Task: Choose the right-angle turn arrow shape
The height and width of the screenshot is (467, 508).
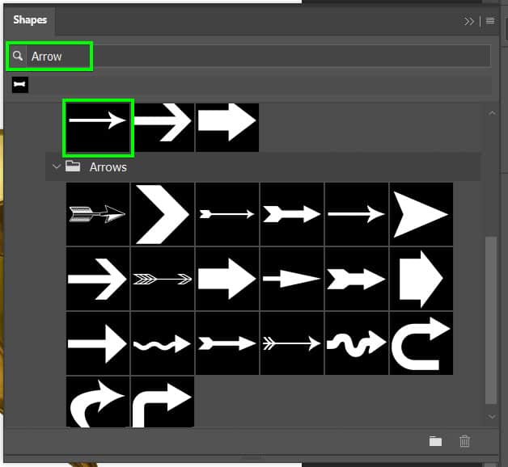Action: (x=163, y=402)
